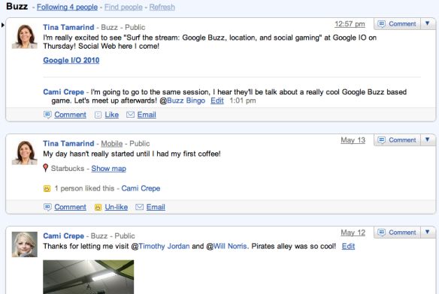Image resolution: width=439 pixels, height=294 pixels.
Task: Click the yellow Un-like smiley icon
Action: [98, 207]
